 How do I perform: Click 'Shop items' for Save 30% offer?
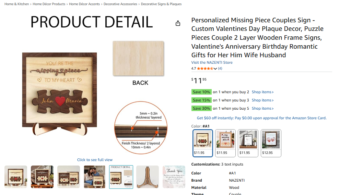[x=262, y=108]
